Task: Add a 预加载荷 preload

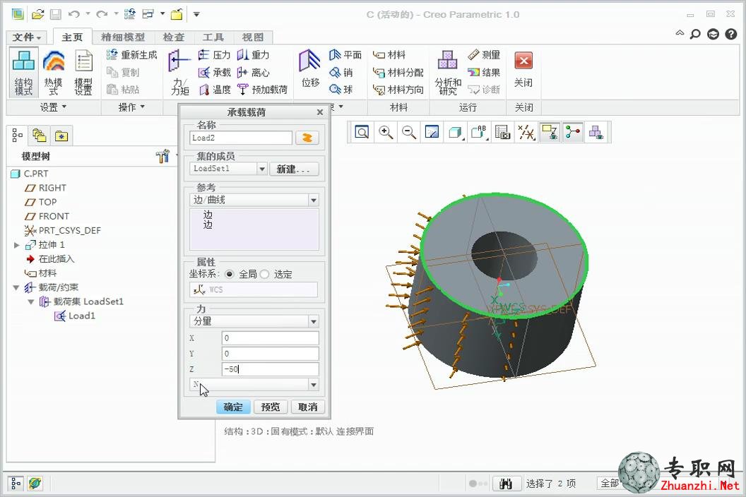Action: (x=262, y=90)
